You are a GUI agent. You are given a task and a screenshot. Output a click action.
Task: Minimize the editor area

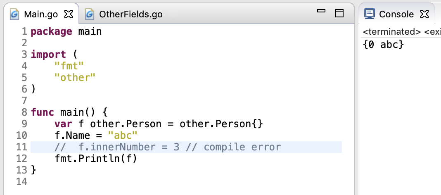click(x=322, y=12)
